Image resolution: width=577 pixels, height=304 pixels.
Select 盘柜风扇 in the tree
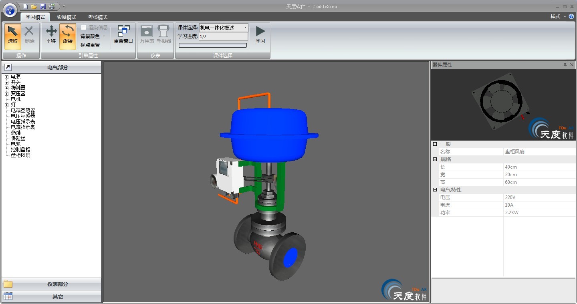20,155
